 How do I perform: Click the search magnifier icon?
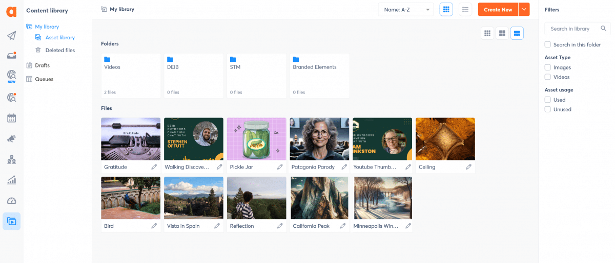(x=604, y=29)
